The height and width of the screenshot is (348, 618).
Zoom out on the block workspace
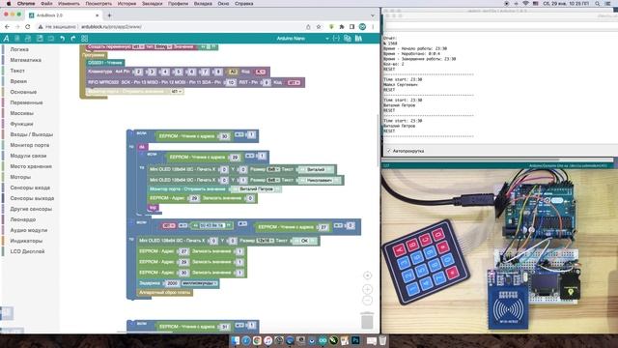click(x=367, y=301)
